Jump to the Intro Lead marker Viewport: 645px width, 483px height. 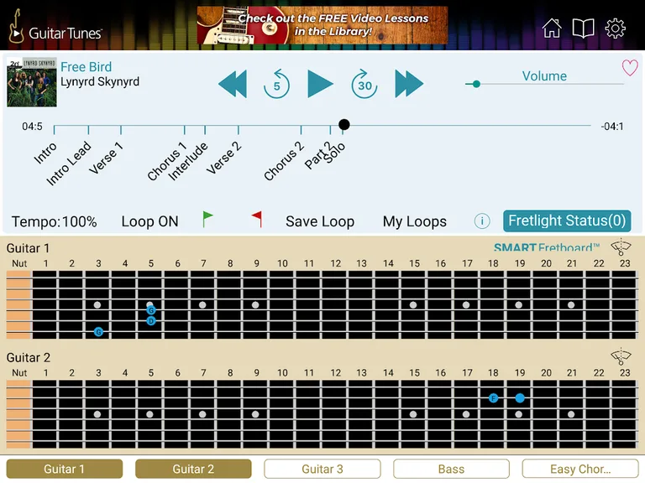point(68,163)
